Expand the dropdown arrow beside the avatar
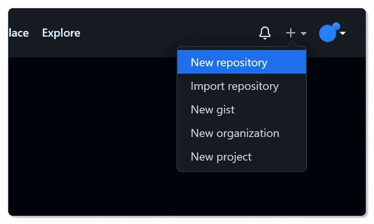Image resolution: width=374 pixels, height=224 pixels. click(343, 33)
